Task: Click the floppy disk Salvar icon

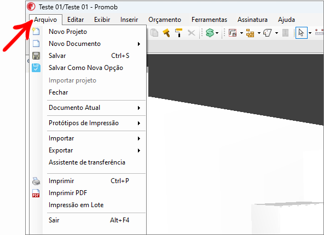Action: pyautogui.click(x=36, y=56)
